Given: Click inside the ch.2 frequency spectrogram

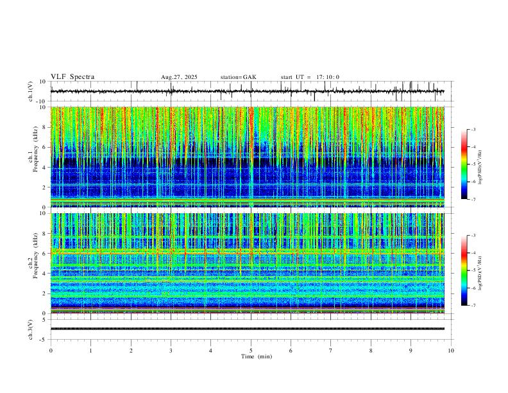Looking at the screenshot, I should (x=248, y=263).
